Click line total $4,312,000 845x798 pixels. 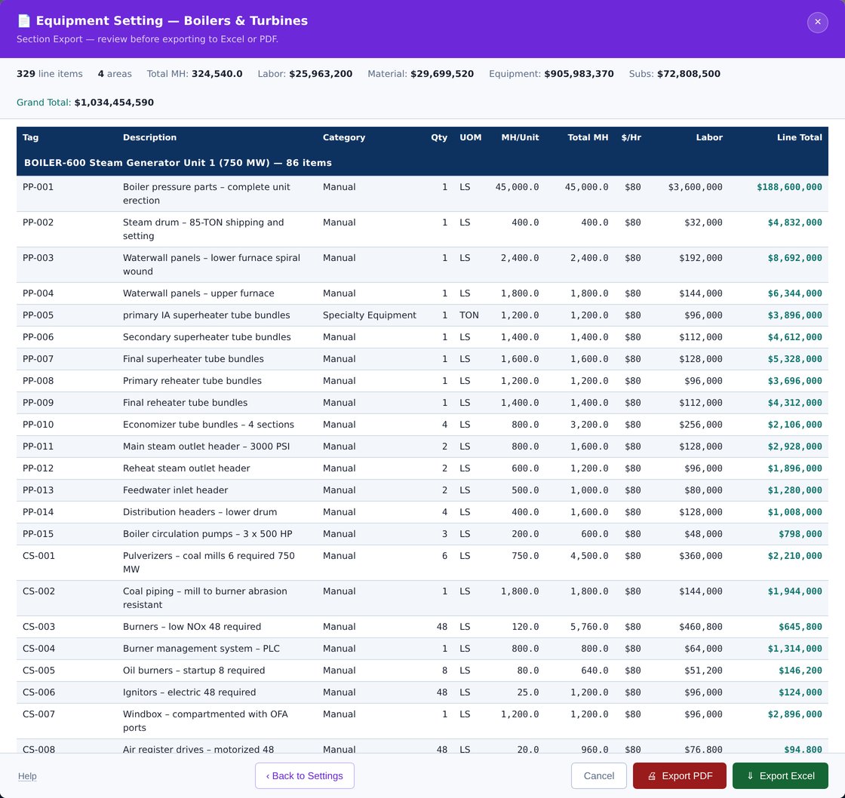point(795,403)
